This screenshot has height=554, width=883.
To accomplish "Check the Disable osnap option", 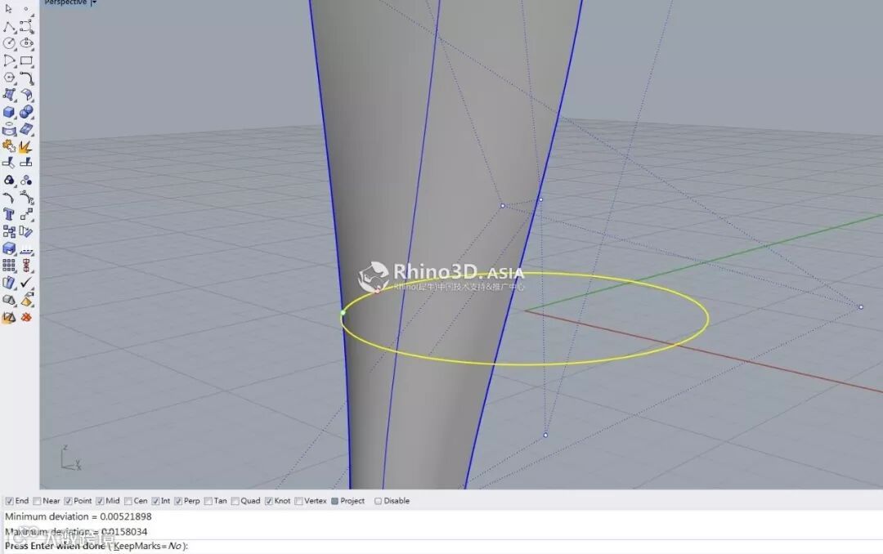I will [x=378, y=501].
